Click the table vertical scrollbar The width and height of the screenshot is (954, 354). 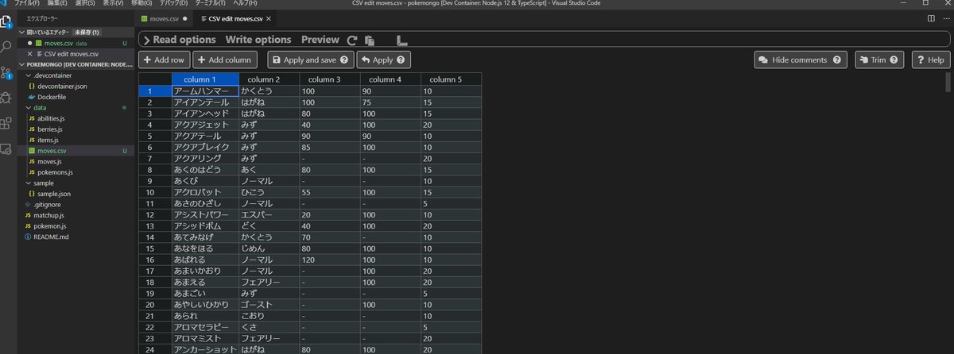948,83
